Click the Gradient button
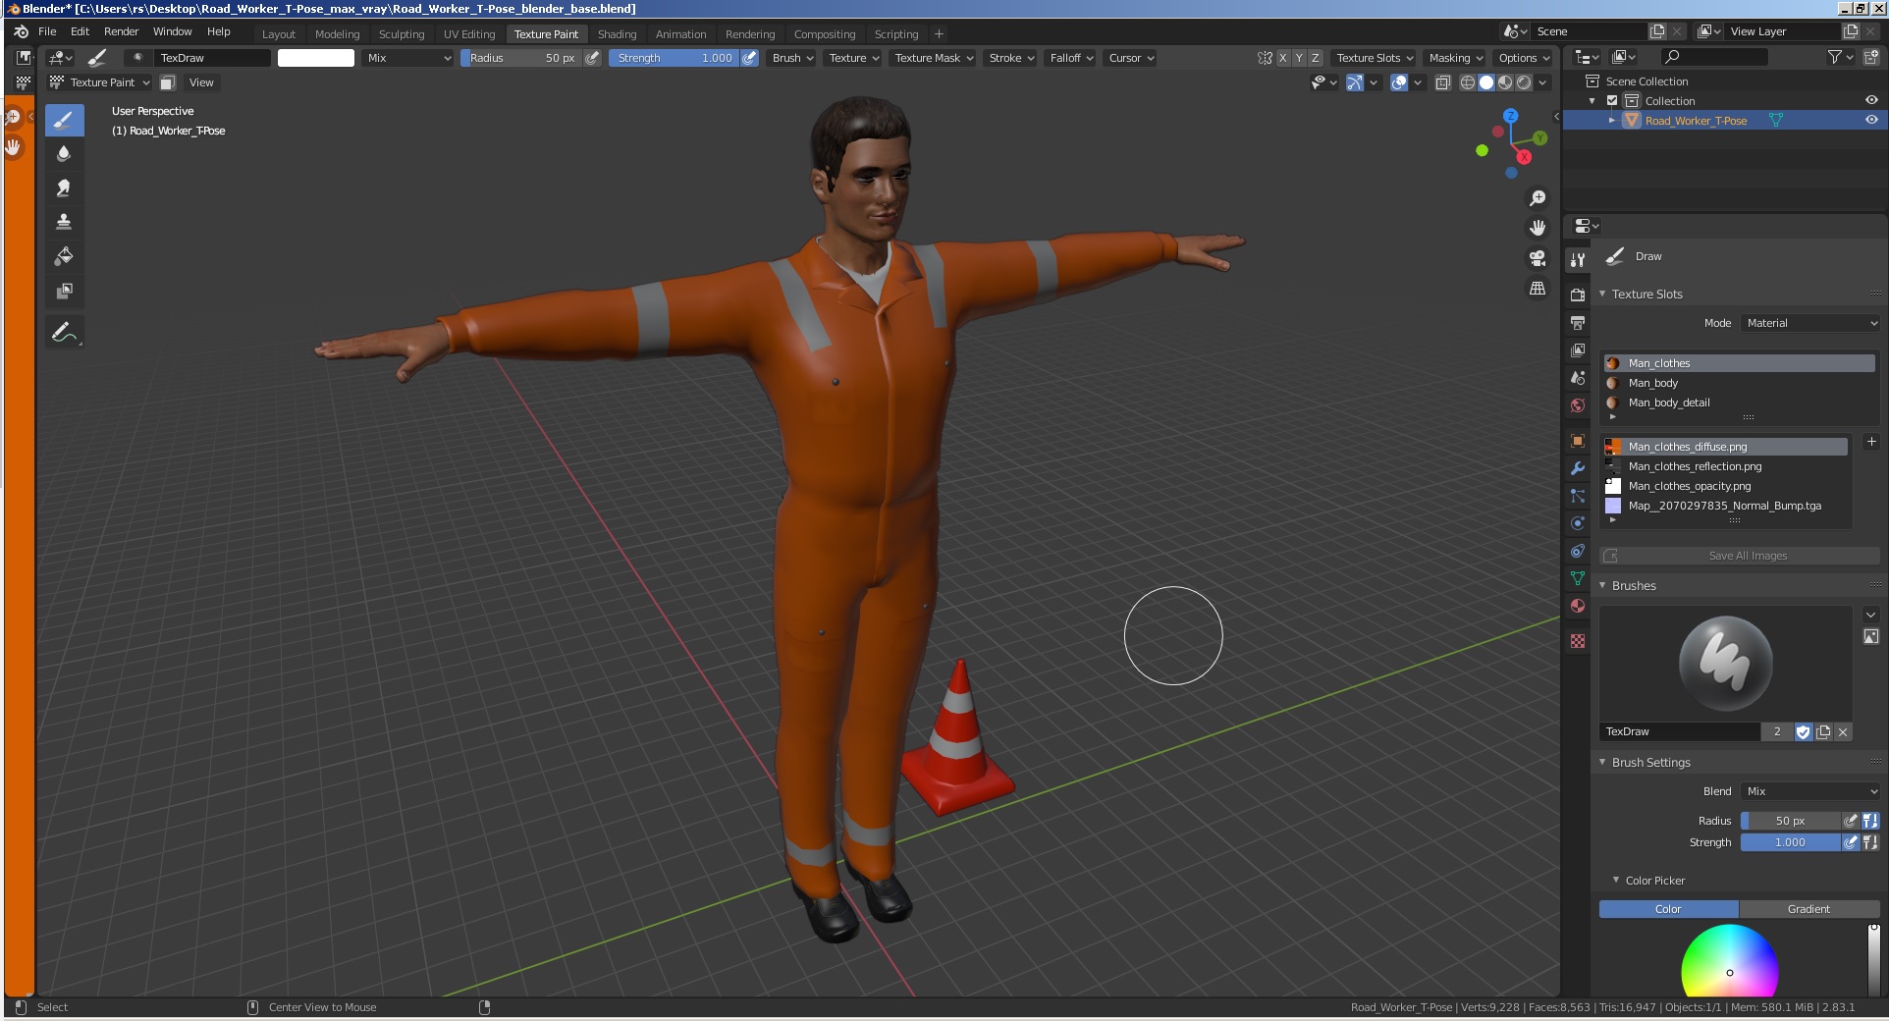The image size is (1889, 1021). click(x=1808, y=909)
